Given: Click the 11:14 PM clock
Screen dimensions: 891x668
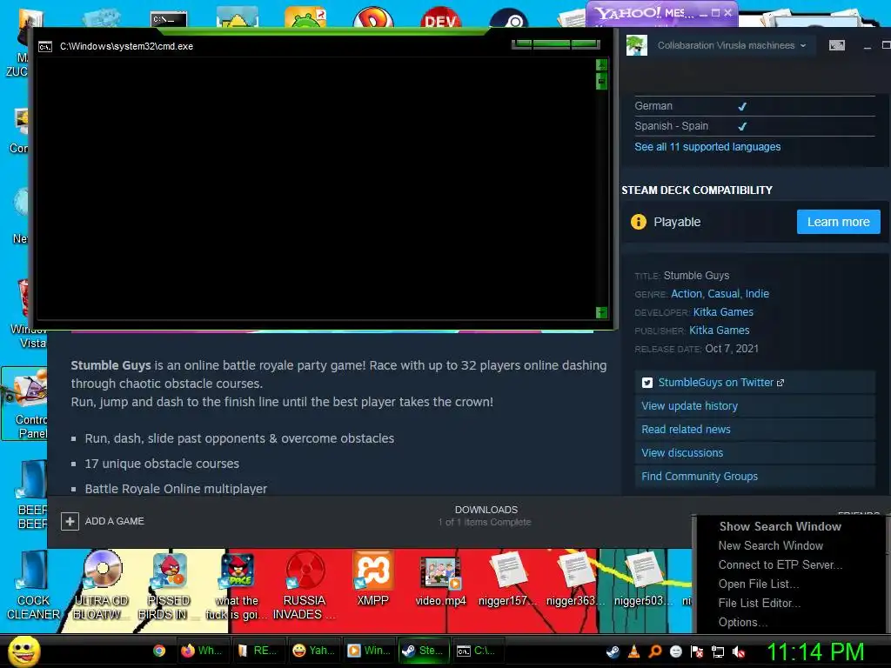Looking at the screenshot, I should click(x=815, y=652).
